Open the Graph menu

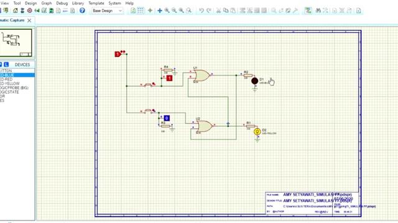(47, 3)
